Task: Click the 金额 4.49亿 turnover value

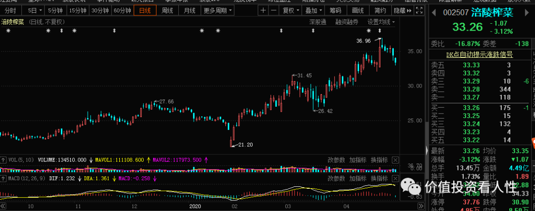Action: 520,168
